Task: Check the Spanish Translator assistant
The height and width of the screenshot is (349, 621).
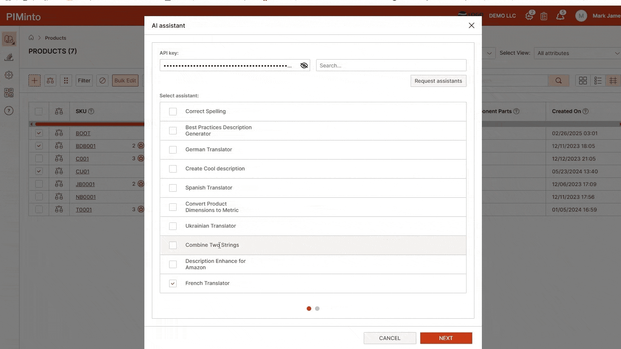Action: click(x=173, y=188)
